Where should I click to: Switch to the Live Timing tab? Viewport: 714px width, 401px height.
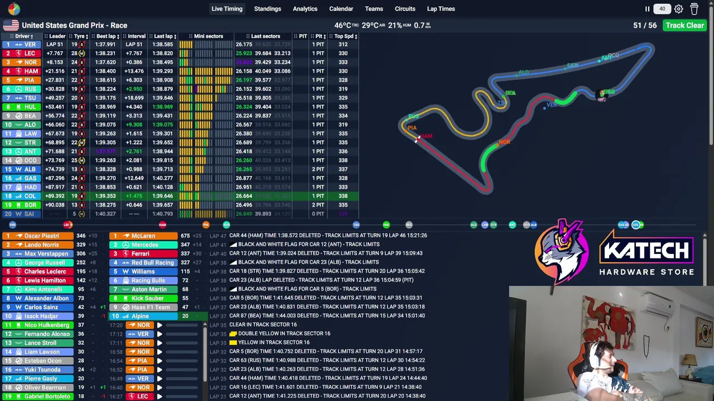(x=227, y=9)
